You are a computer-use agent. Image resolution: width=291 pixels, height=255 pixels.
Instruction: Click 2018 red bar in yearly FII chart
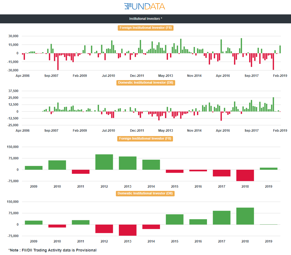pyautogui.click(x=245, y=175)
